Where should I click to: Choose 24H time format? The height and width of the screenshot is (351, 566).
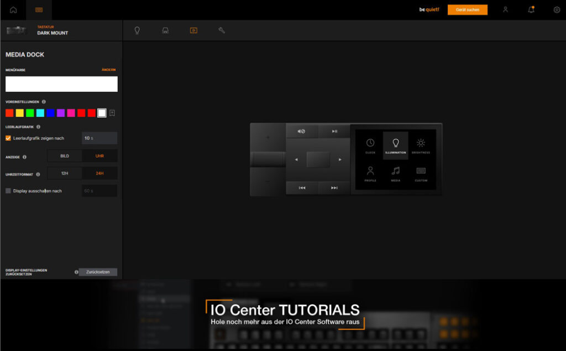99,173
